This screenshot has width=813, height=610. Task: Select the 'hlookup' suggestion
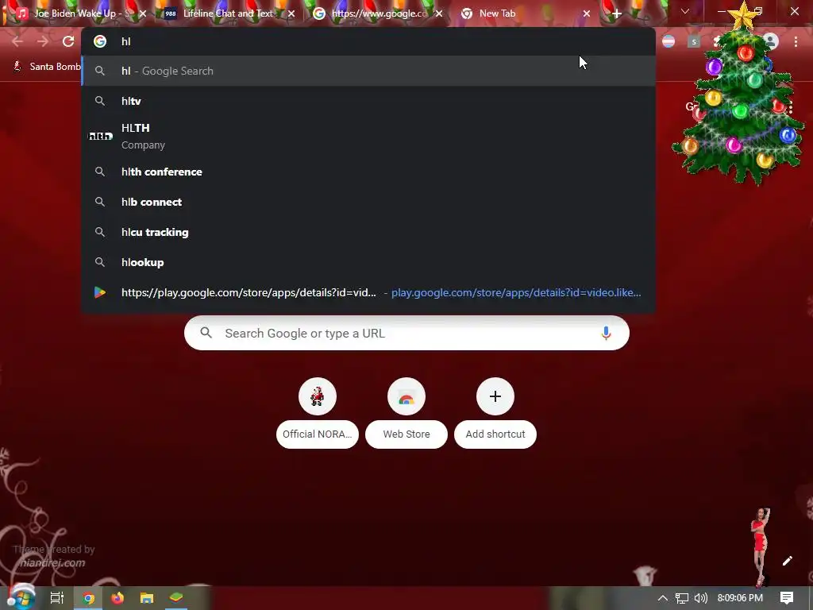tap(368, 262)
